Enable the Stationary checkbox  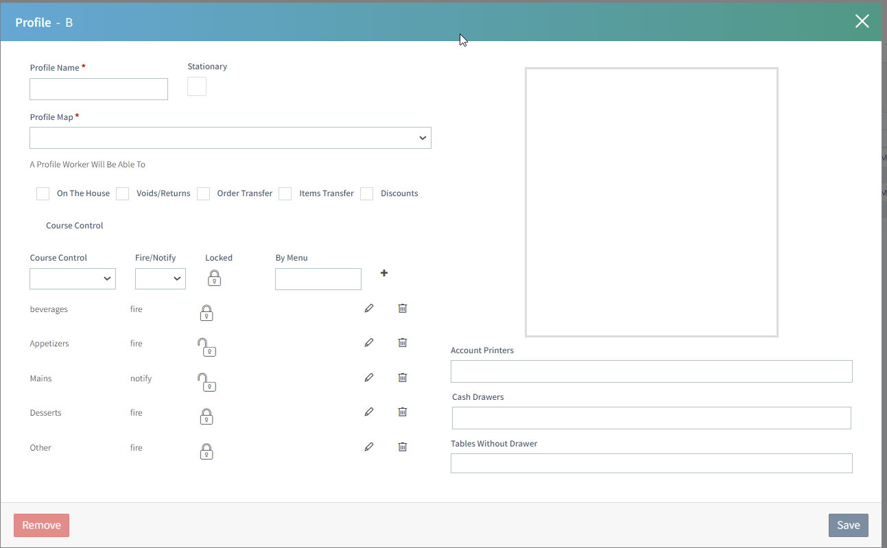[197, 86]
